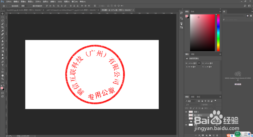Enable the 自动选择 checkbox
The image size is (253, 137).
click(x=10, y=6)
